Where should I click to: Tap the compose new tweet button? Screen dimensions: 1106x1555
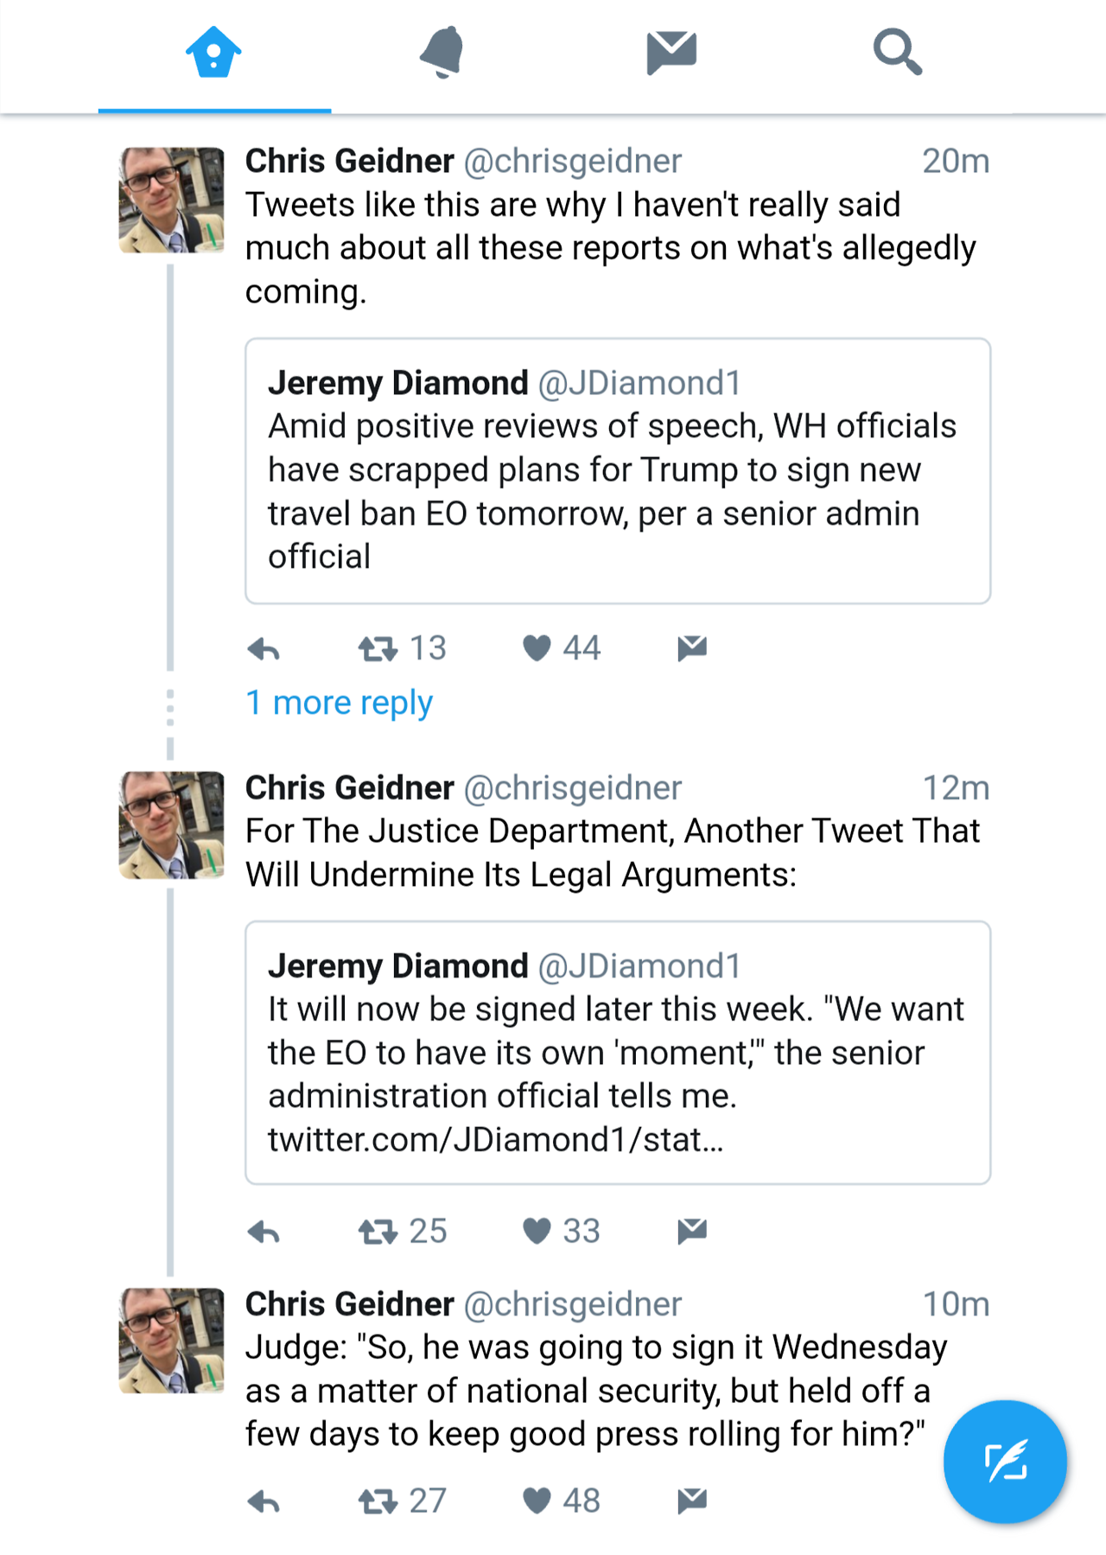coord(1005,1462)
